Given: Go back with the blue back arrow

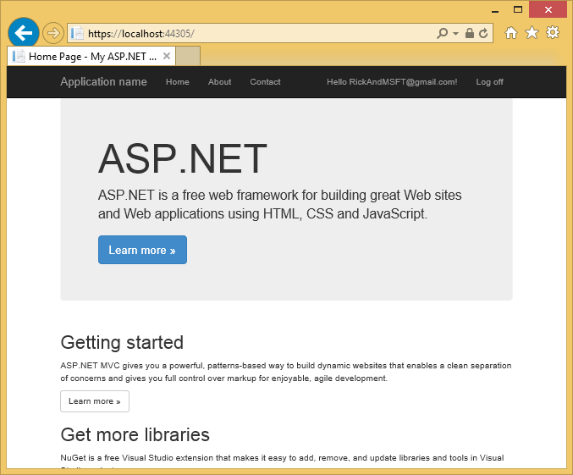Looking at the screenshot, I should point(24,33).
